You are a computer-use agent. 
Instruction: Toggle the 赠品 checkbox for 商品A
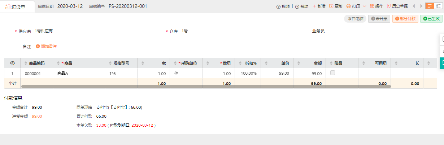pos(332,72)
